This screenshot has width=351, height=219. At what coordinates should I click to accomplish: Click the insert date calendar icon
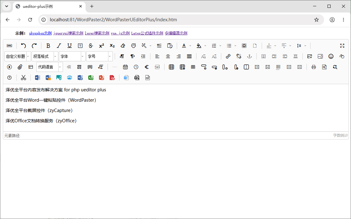point(125,67)
